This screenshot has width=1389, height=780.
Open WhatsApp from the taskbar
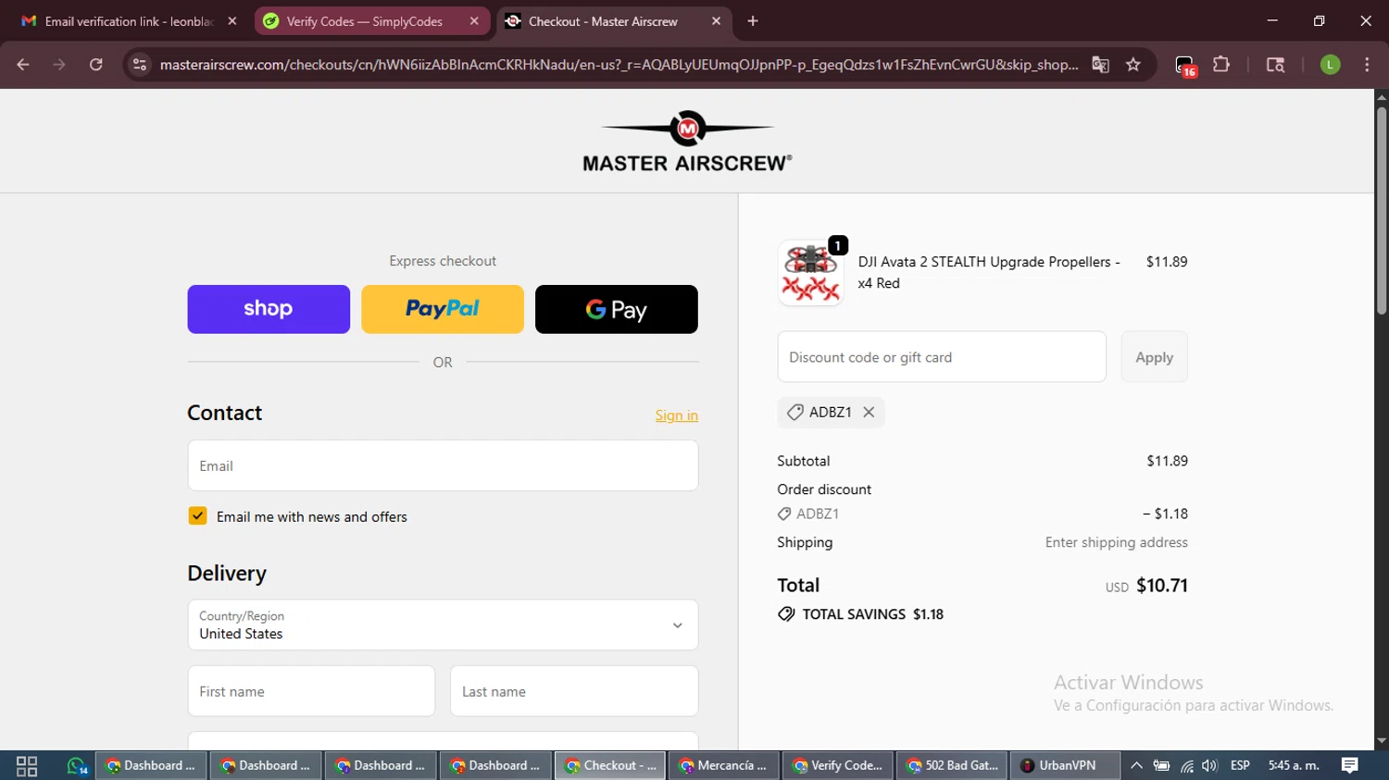click(x=77, y=766)
